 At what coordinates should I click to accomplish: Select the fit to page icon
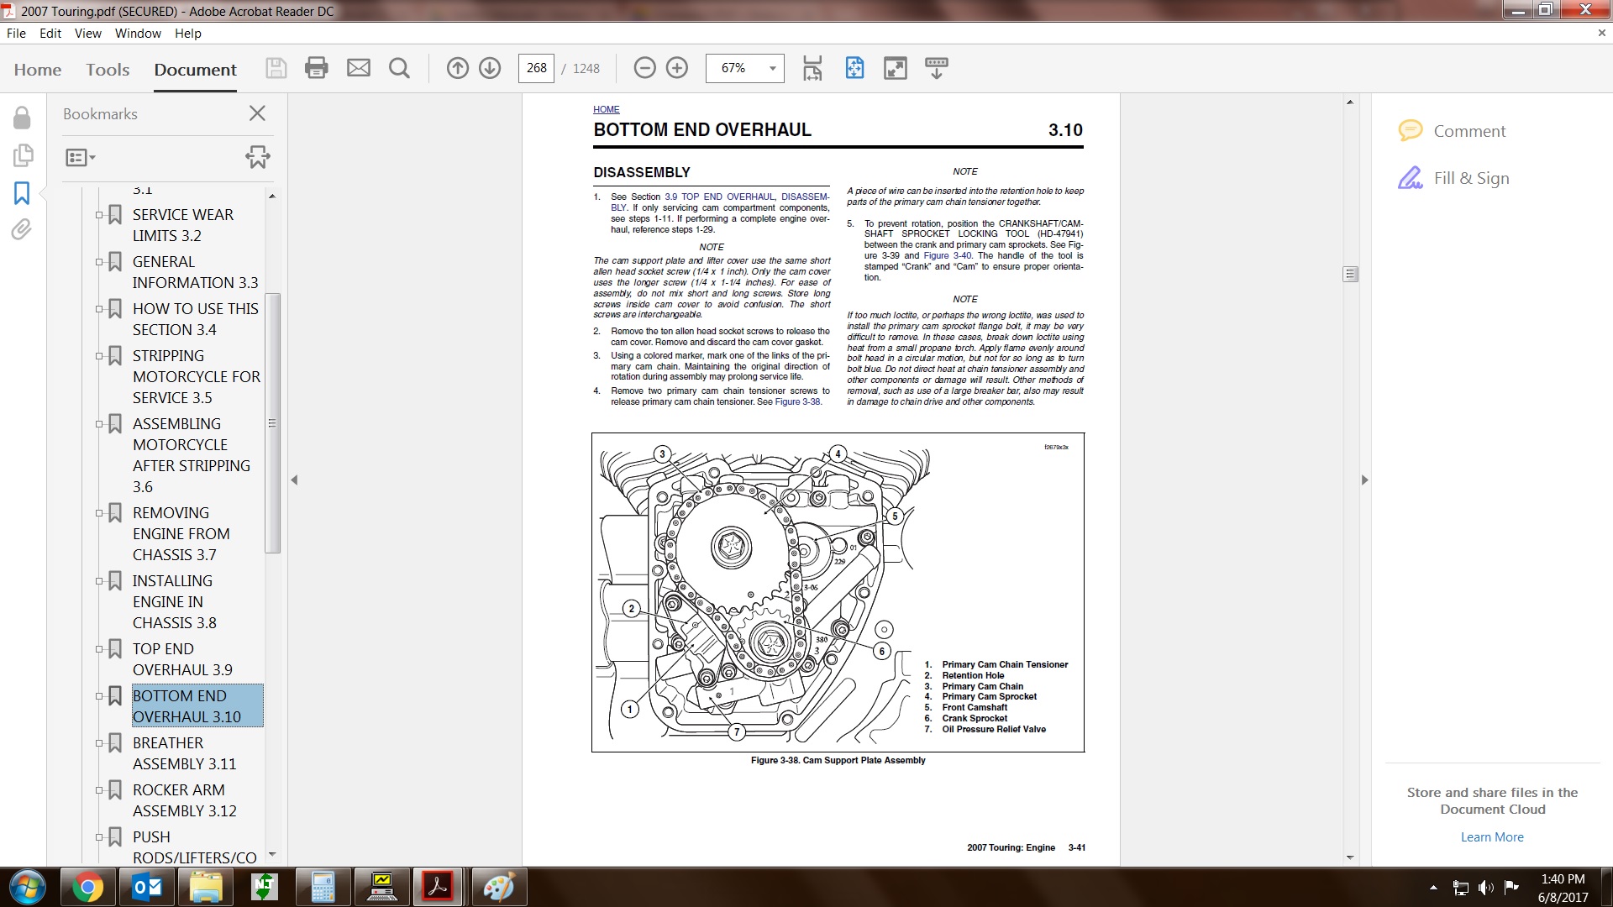pos(854,68)
